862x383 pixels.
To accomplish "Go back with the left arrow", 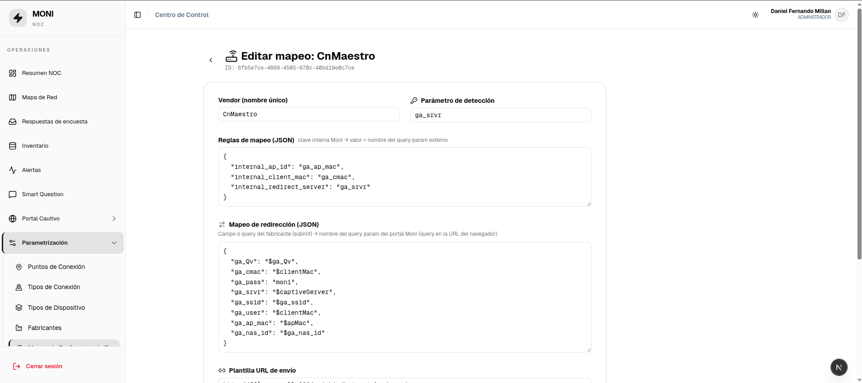I will pos(211,60).
